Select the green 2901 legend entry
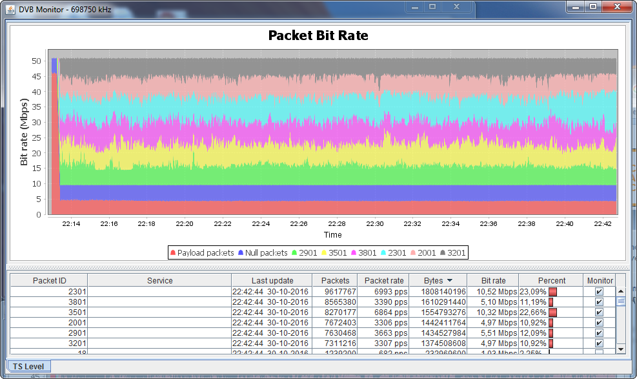This screenshot has height=379, width=637. 304,252
